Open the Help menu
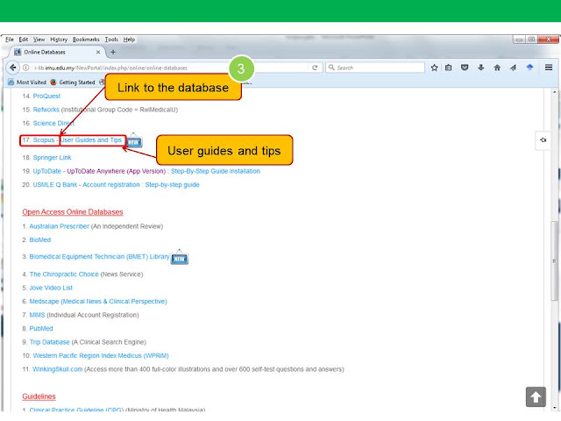This screenshot has width=561, height=421. coord(129,39)
